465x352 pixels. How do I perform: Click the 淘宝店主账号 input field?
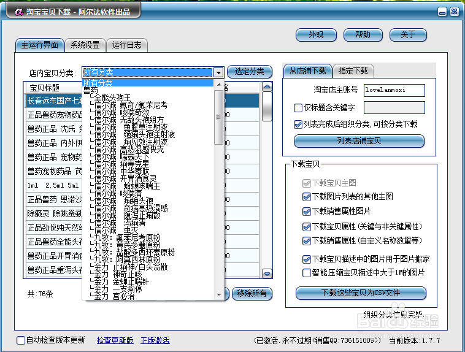[x=394, y=90]
